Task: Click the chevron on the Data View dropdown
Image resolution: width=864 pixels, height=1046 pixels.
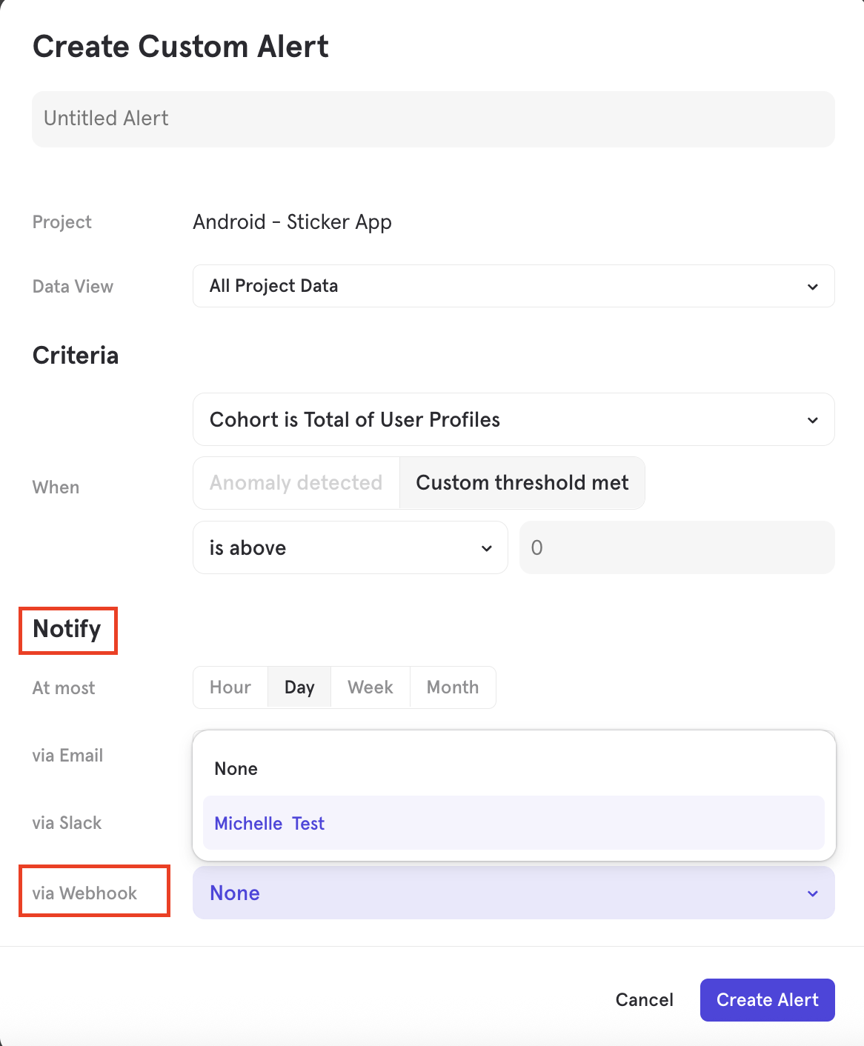Action: click(x=812, y=286)
